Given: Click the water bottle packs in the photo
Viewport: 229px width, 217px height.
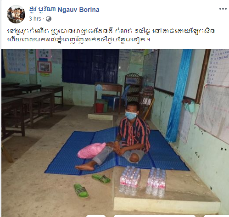Looking at the screenshot, I should (x=143, y=182).
